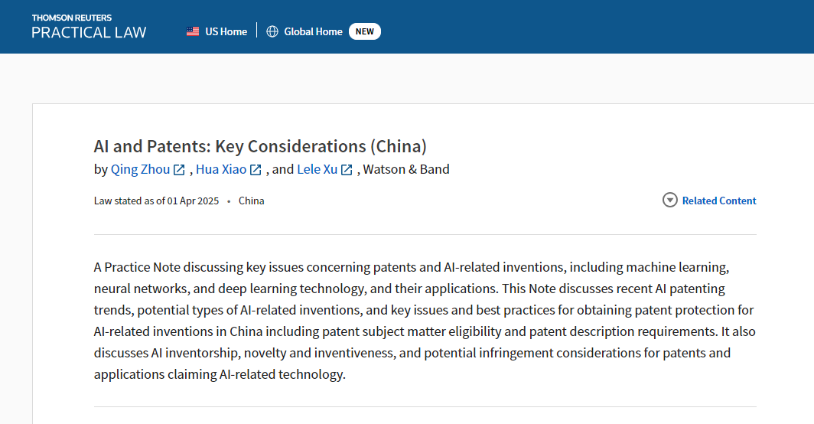Open author Qing Zhou's profile link
814x424 pixels.
140,169
